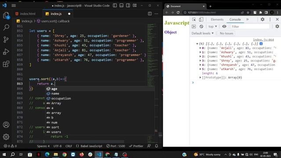Reload the browser page
Screen dimensions: 281x158
coord(178,12)
